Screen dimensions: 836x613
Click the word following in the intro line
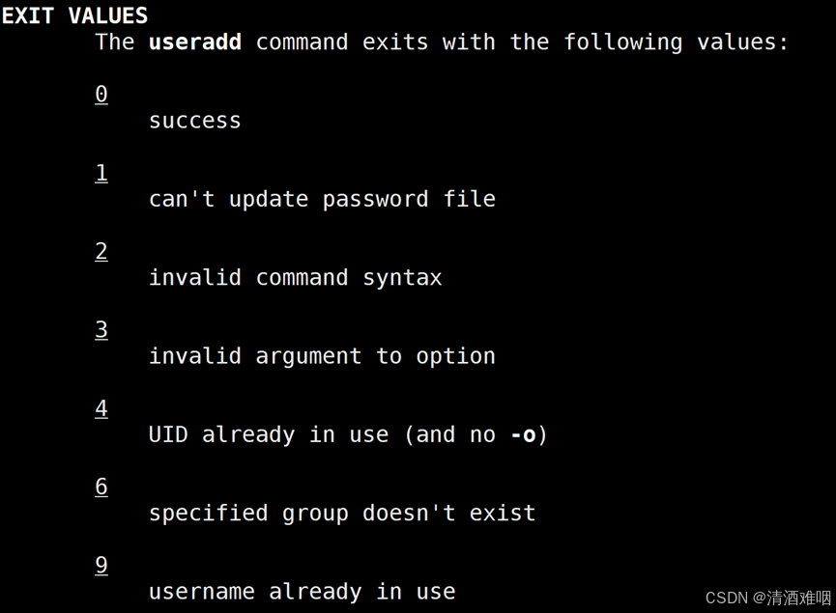pos(623,42)
